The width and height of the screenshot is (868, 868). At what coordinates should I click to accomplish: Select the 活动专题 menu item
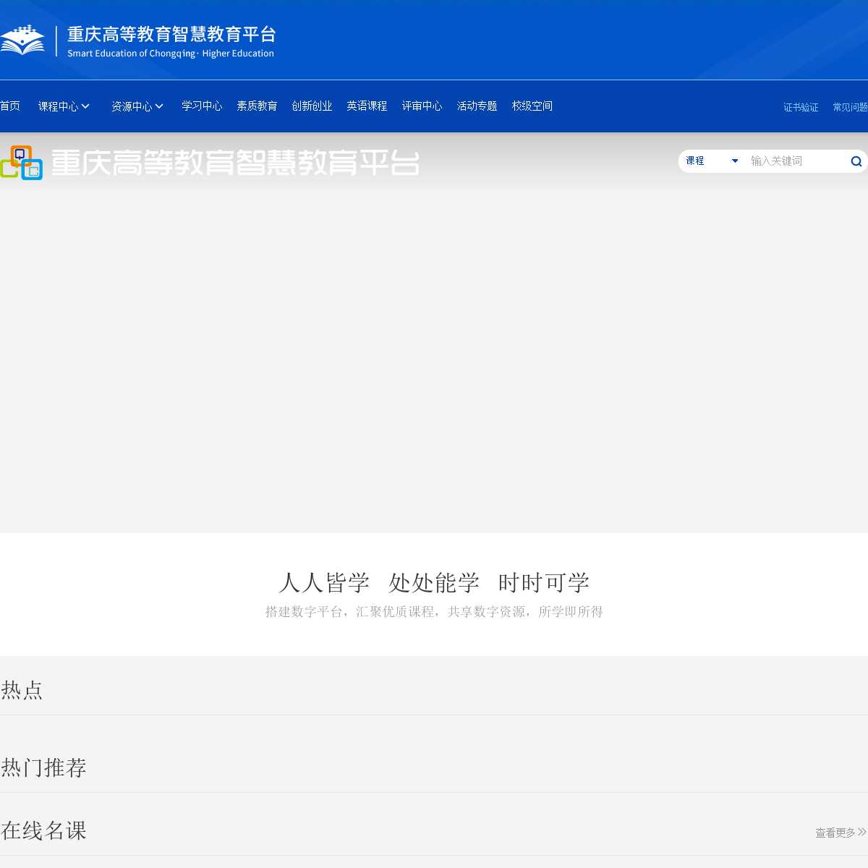point(477,106)
